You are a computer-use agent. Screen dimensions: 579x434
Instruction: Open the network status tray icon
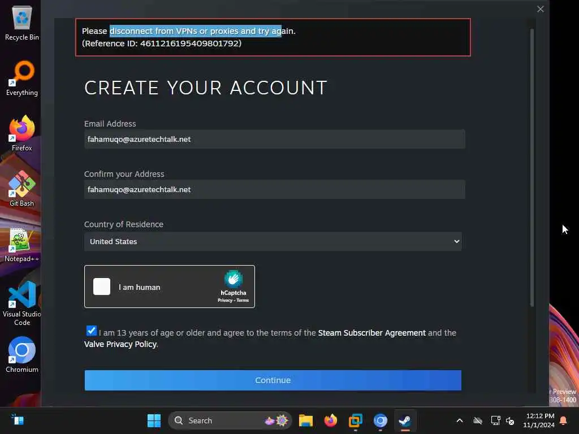[495, 420]
